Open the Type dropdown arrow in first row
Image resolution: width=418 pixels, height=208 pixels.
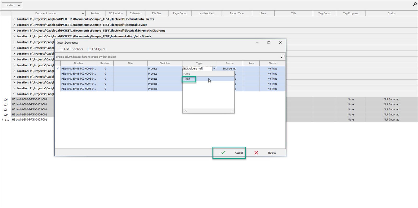tap(214, 69)
